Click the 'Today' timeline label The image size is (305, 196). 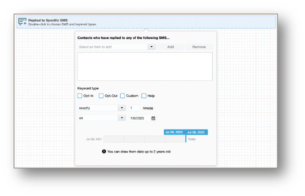pos(192,139)
